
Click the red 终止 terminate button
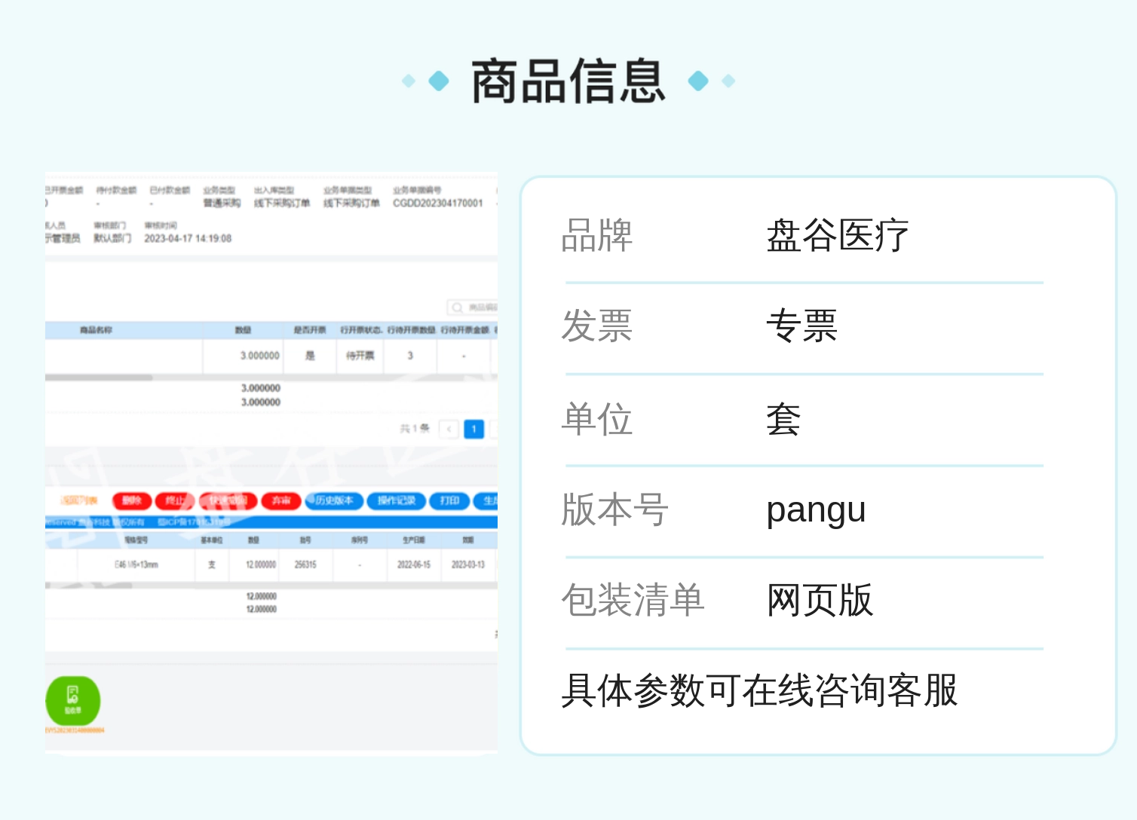pyautogui.click(x=175, y=500)
